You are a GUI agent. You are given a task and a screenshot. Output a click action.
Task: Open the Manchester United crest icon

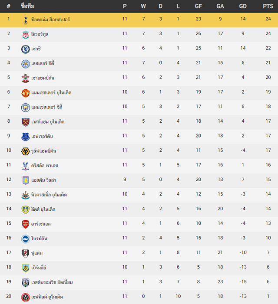pos(26,93)
